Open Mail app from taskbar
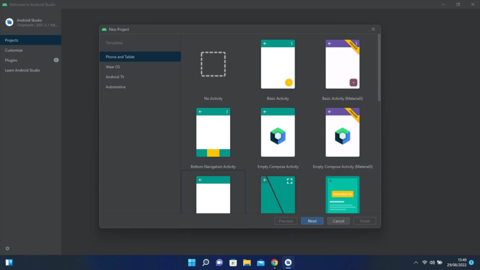The width and height of the screenshot is (480, 270). coord(261,262)
